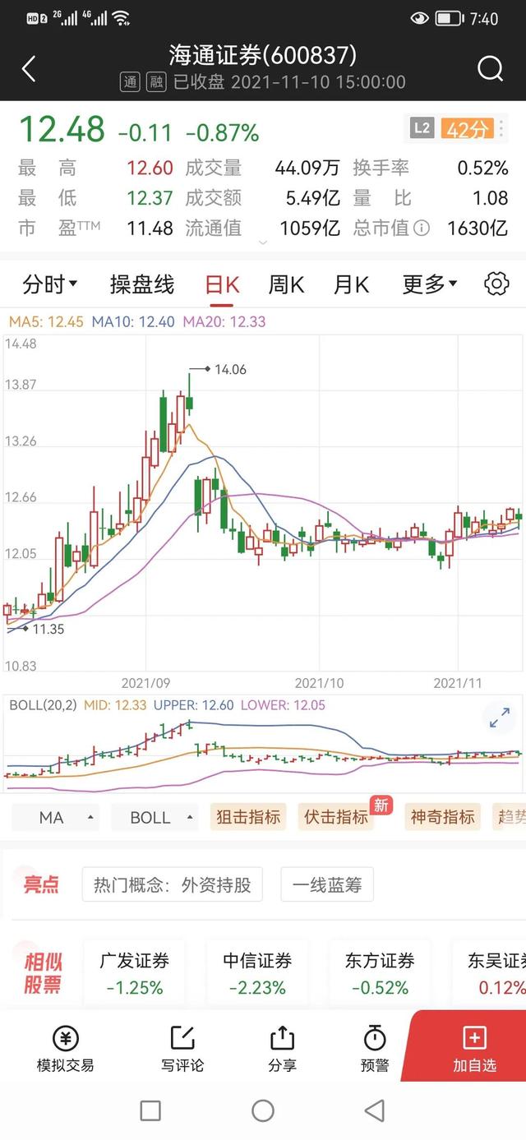
Task: Open the MA indicator dropdown
Action: 57,817
